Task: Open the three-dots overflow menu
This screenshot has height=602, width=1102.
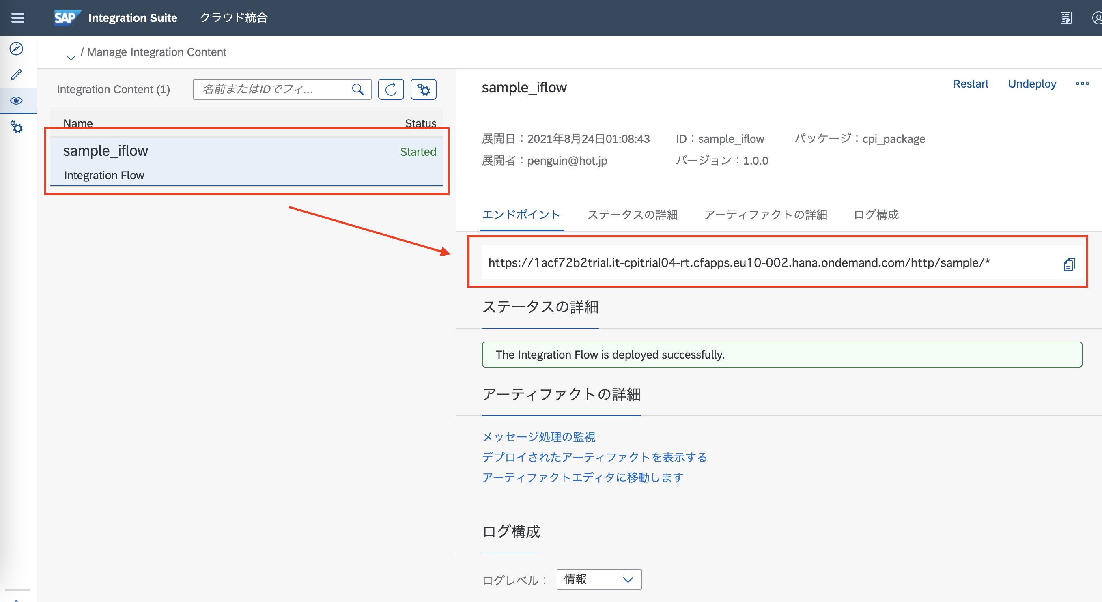Action: click(1083, 84)
